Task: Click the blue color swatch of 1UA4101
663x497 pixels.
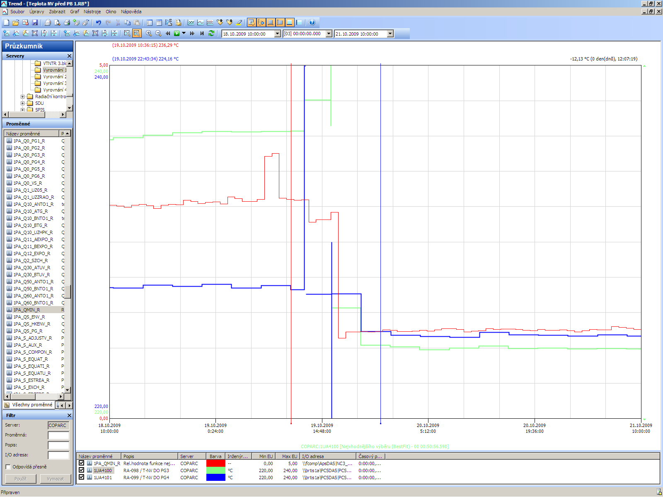Action: 215,477
